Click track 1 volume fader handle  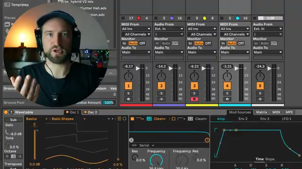[x=137, y=68]
